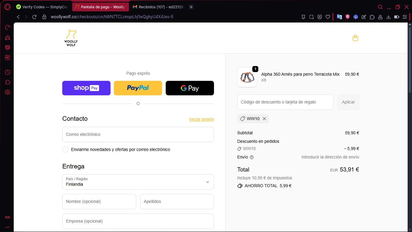The image size is (412, 232).
Task: View site security lock info
Action: pos(44,17)
